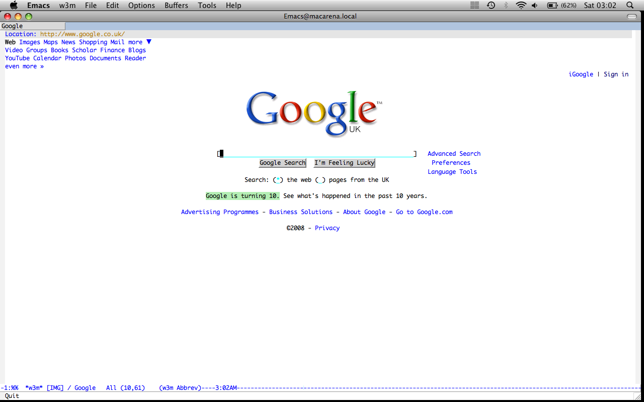Open Advertising Programmes link
644x402 pixels.
[220, 212]
